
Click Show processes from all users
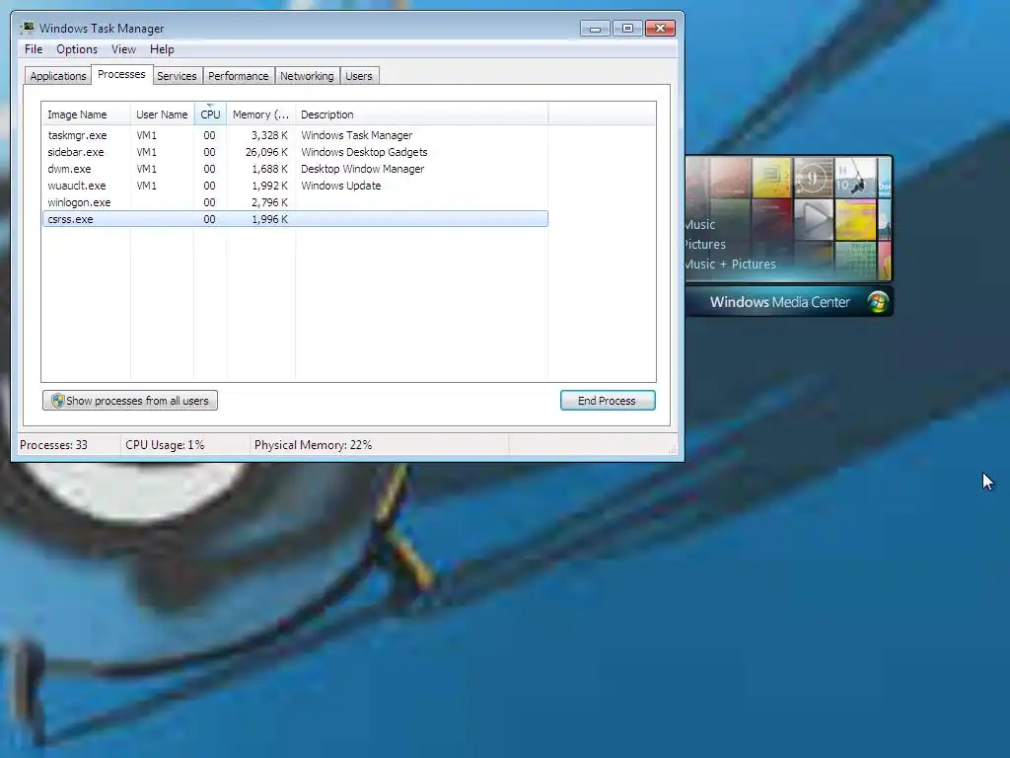pyautogui.click(x=130, y=401)
